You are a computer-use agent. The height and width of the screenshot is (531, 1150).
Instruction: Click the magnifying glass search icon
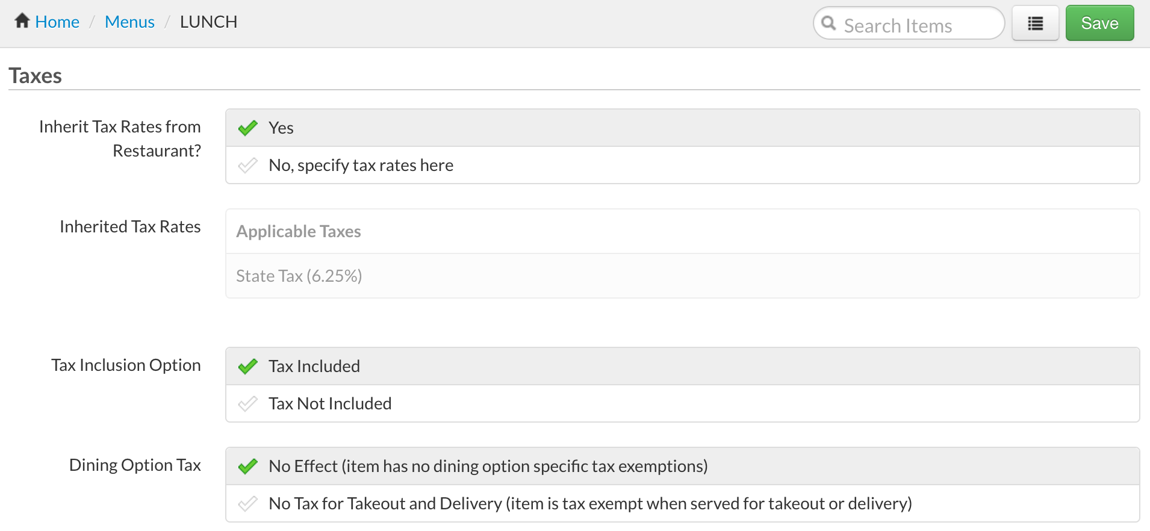(828, 23)
